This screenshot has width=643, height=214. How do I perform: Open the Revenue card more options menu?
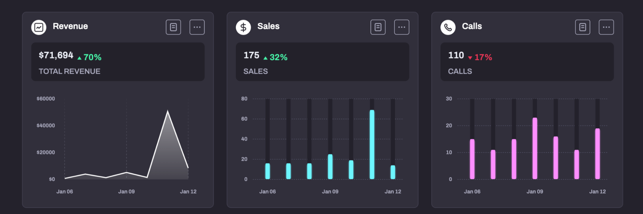pyautogui.click(x=197, y=27)
